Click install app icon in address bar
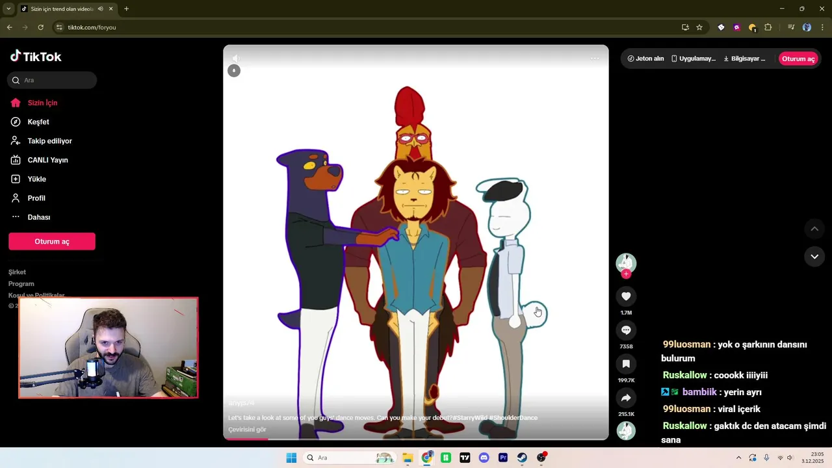The width and height of the screenshot is (832, 468). [x=685, y=27]
